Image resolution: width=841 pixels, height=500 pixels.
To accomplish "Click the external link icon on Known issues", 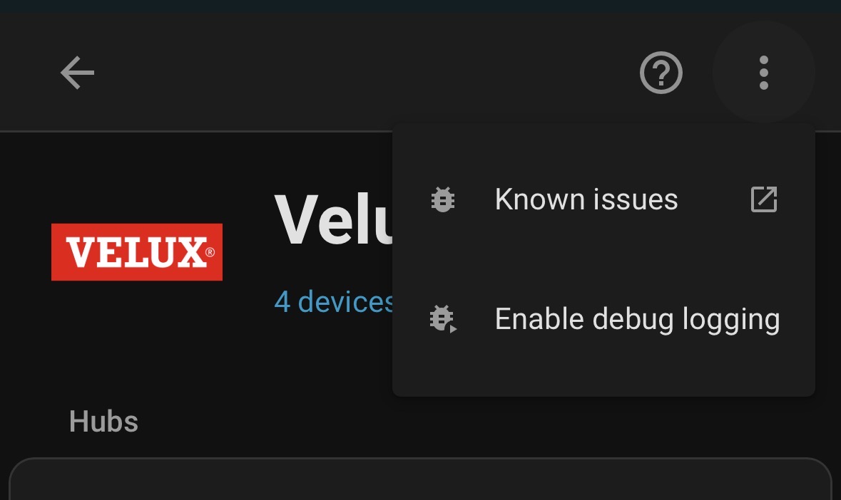I will 764,200.
